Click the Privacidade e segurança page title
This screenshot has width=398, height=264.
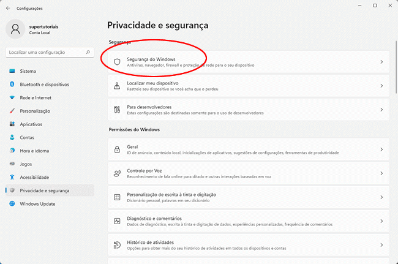point(157,25)
